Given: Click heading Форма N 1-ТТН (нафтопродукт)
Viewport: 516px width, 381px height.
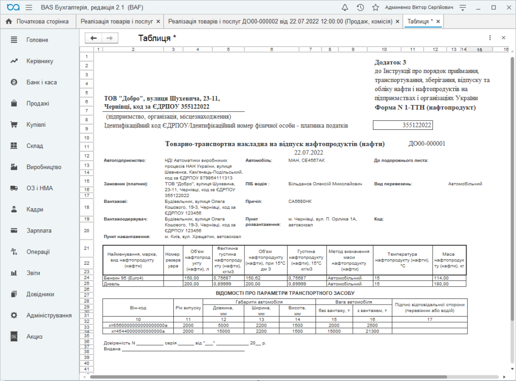Looking at the screenshot, I should [x=425, y=108].
